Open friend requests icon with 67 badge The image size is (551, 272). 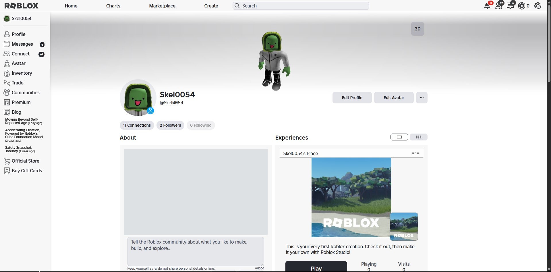499,6
